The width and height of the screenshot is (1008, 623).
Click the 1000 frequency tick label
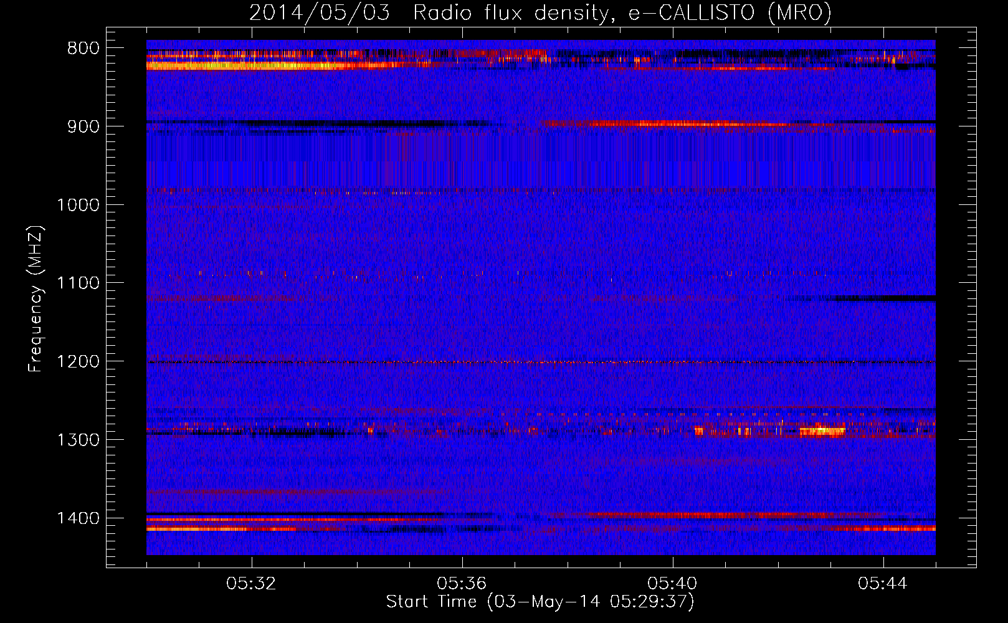[78, 205]
